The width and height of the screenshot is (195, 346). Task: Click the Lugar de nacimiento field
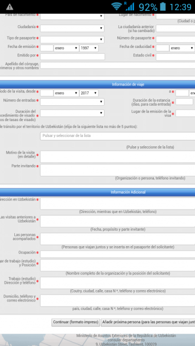tap(175, 16)
